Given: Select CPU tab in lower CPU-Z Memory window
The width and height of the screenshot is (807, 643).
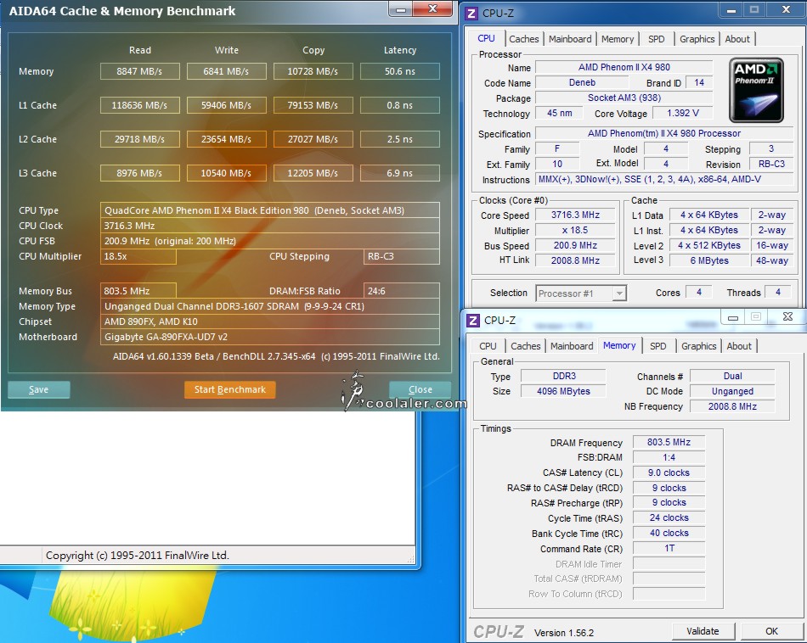Looking at the screenshot, I should click(488, 346).
